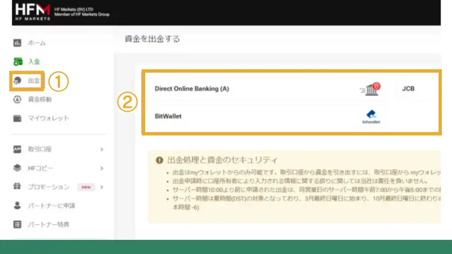This screenshot has height=254, width=452.
Task: Click the warning icon beside 出金処理と資金のセキュリティ
Action: (159, 160)
